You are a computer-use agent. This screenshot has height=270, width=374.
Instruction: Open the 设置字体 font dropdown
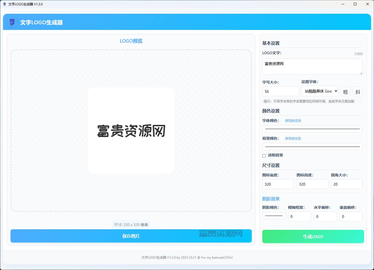pos(320,91)
